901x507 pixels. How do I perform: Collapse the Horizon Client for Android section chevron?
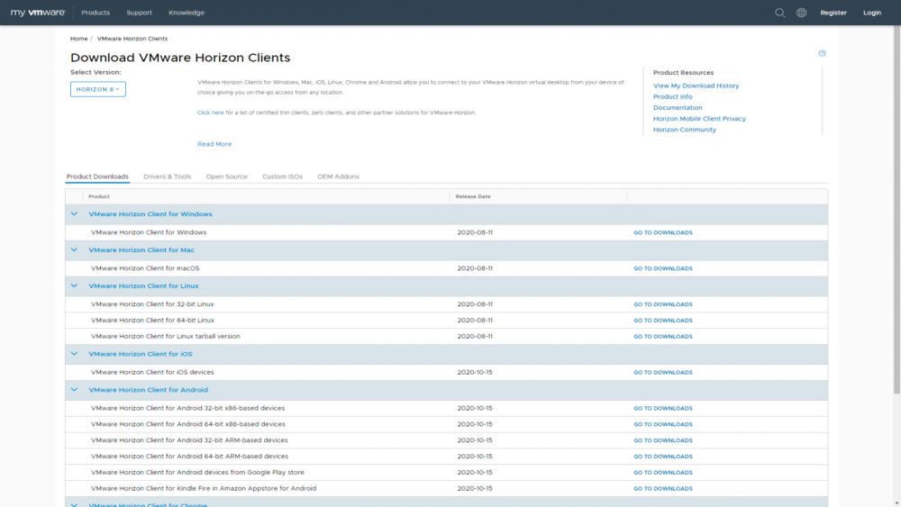click(x=74, y=389)
